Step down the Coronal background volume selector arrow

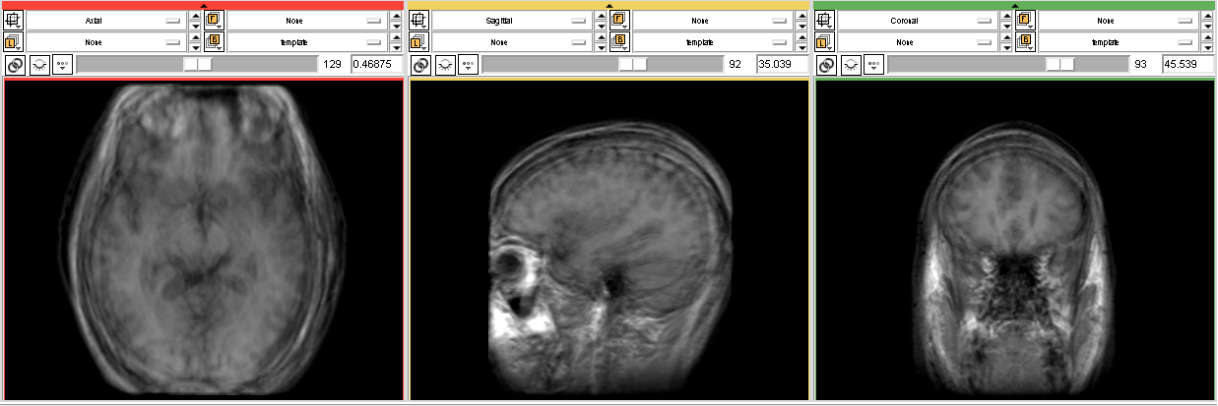pyautogui.click(x=1207, y=46)
